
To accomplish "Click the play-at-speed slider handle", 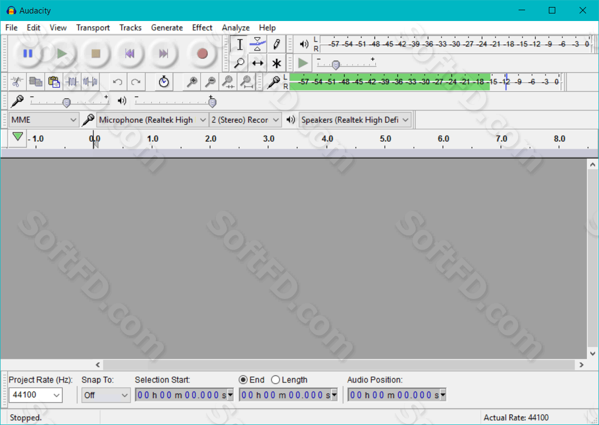I will click(x=336, y=65).
